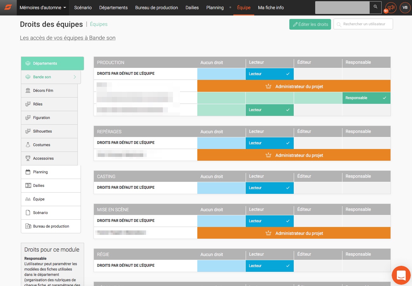Open the Scénario top navigation item
Image resolution: width=412 pixels, height=286 pixels.
[x=83, y=8]
